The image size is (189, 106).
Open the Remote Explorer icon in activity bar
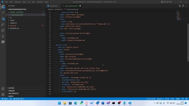pos(3,42)
